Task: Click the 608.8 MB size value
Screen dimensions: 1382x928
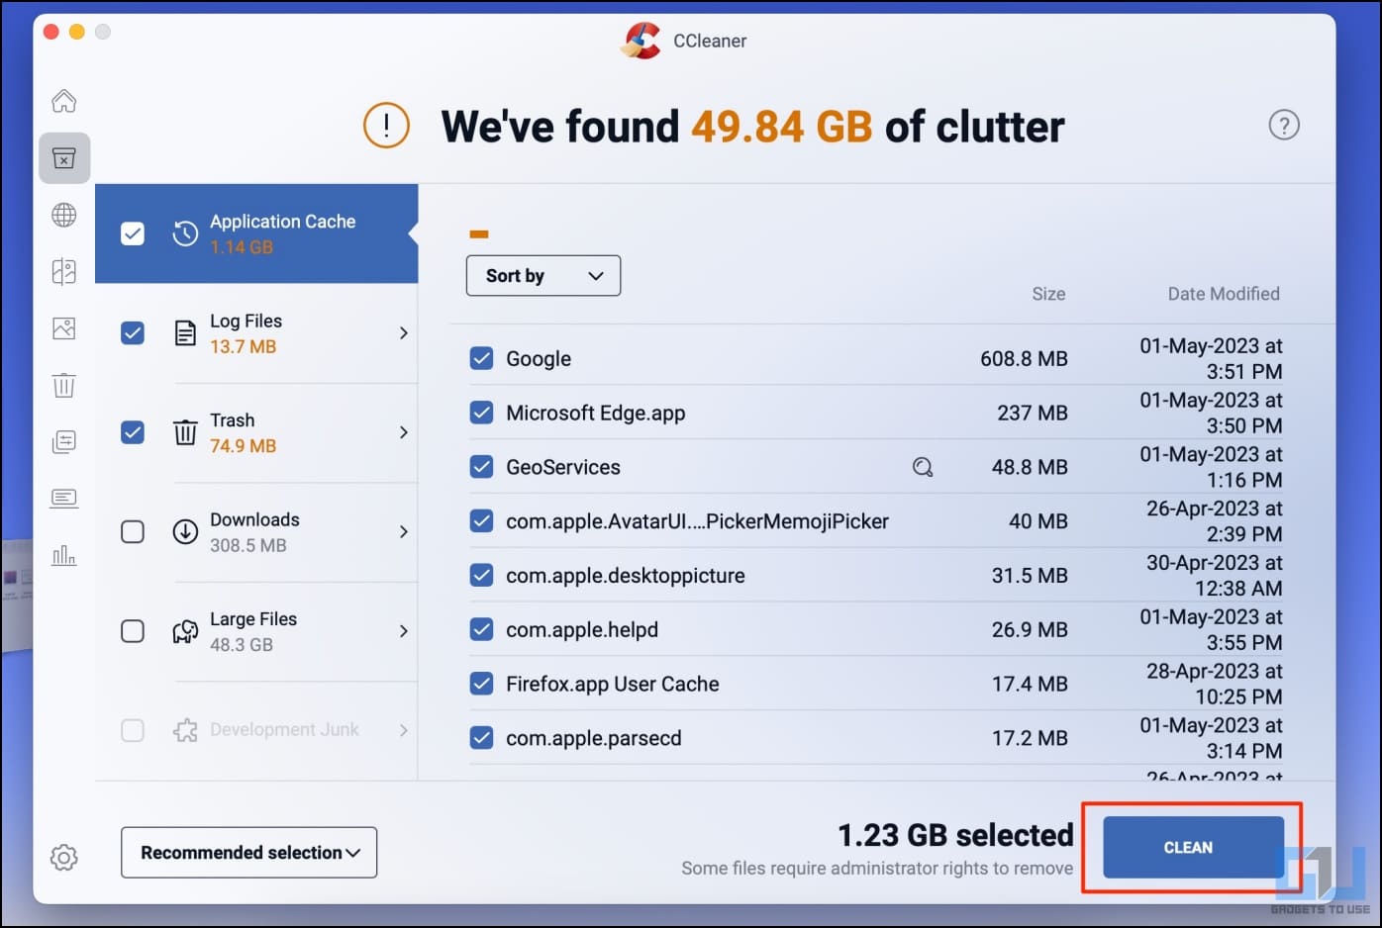Action: tap(1024, 358)
